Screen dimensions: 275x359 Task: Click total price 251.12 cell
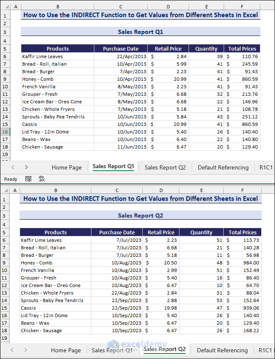click(x=242, y=117)
